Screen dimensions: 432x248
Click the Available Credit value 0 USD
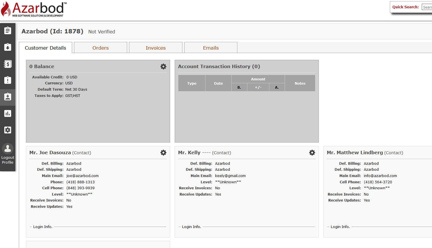(72, 77)
